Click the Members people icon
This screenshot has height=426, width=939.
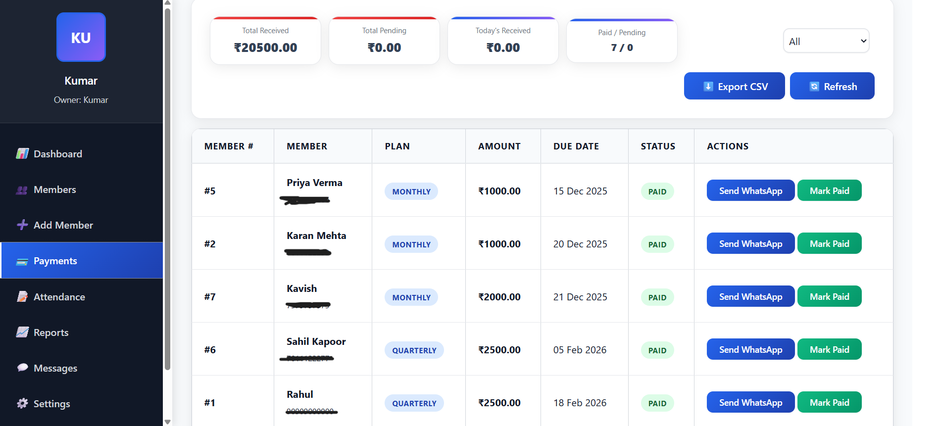point(22,190)
